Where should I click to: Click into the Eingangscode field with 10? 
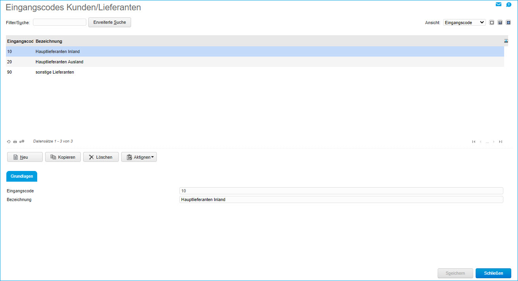[341, 191]
